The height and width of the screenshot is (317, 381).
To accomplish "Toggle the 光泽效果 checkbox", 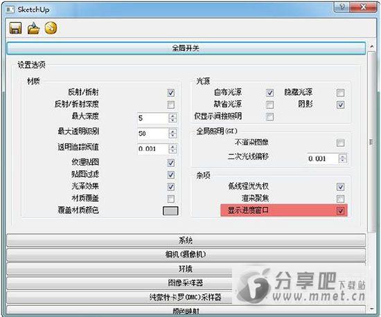I will click(x=171, y=187).
